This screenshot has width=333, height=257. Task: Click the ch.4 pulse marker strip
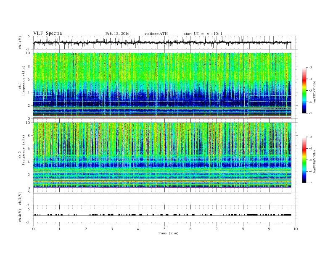[x=162, y=215]
